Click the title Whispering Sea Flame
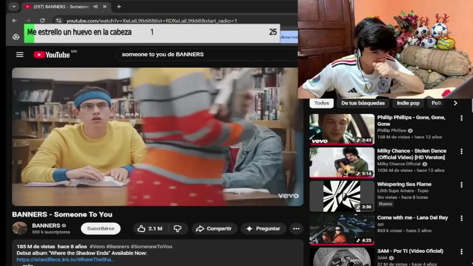 click(404, 184)
